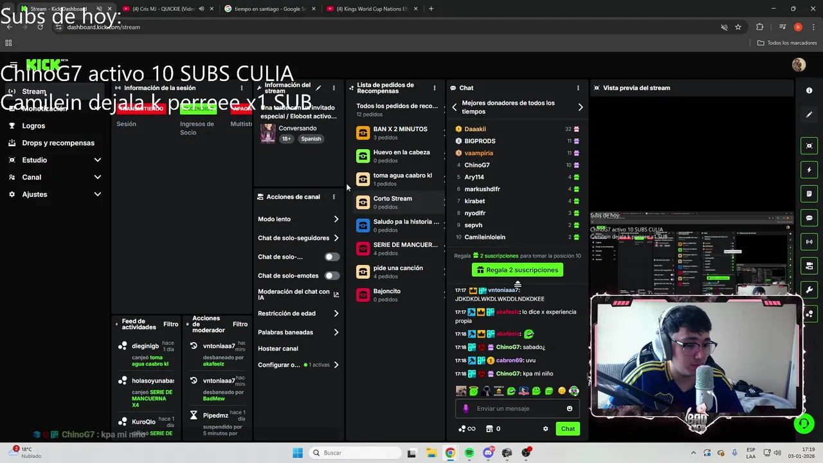Edit Información del stream with pencil icon
823x463 pixels.
pyautogui.click(x=318, y=88)
